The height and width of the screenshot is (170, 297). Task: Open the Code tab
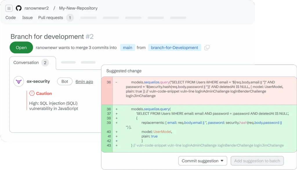click(x=11, y=18)
